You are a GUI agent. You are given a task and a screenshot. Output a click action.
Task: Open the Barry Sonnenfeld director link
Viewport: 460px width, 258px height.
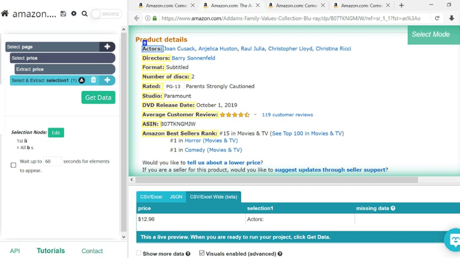(x=193, y=58)
